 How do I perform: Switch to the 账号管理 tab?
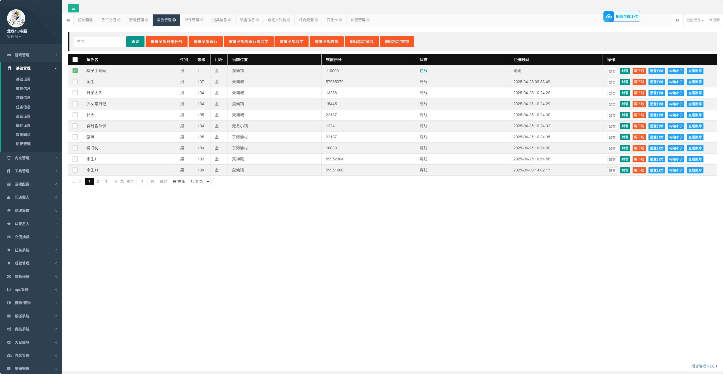[137, 20]
